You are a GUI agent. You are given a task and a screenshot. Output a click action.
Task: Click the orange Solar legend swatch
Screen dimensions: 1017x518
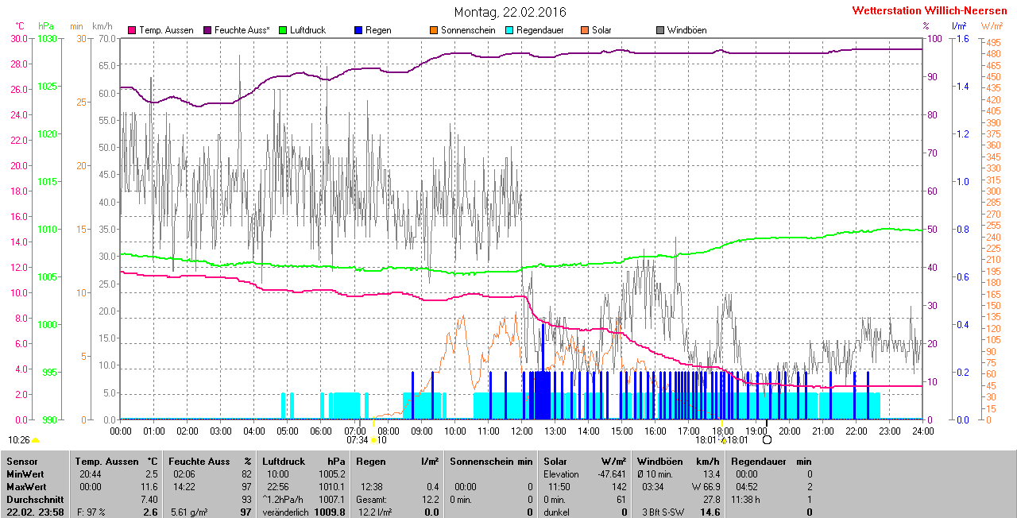585,30
